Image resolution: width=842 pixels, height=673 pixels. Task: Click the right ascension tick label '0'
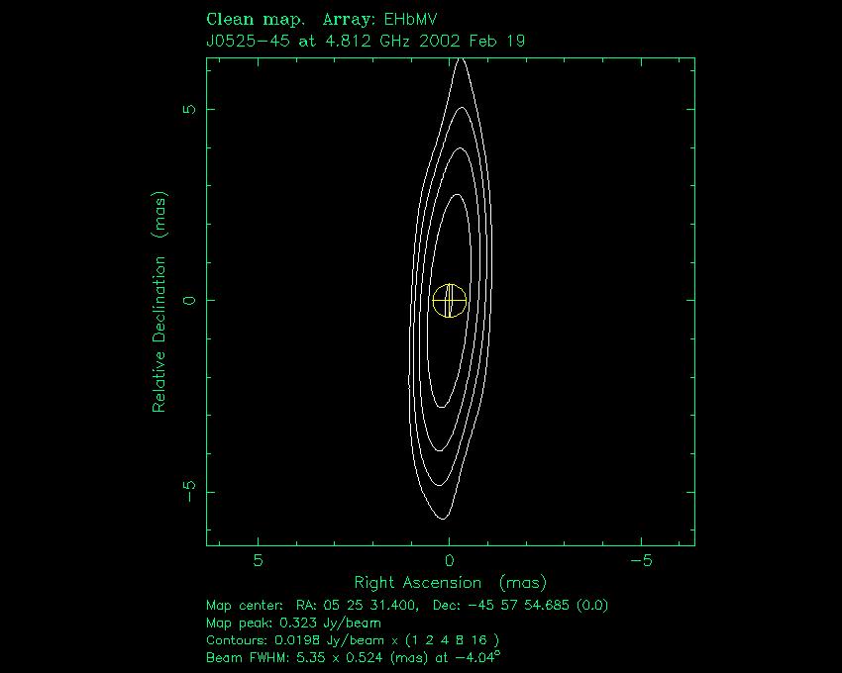tap(450, 560)
